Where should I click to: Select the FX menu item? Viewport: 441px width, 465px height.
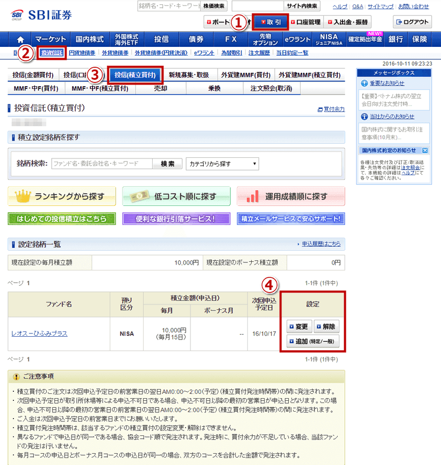point(230,39)
